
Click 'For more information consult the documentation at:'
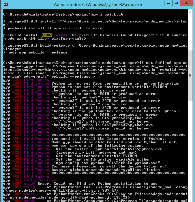pos(109,166)
